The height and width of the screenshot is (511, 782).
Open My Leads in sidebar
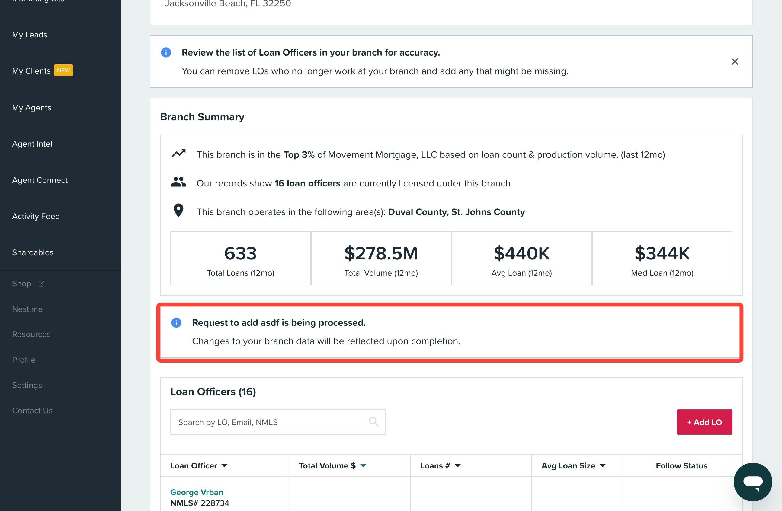pyautogui.click(x=30, y=34)
